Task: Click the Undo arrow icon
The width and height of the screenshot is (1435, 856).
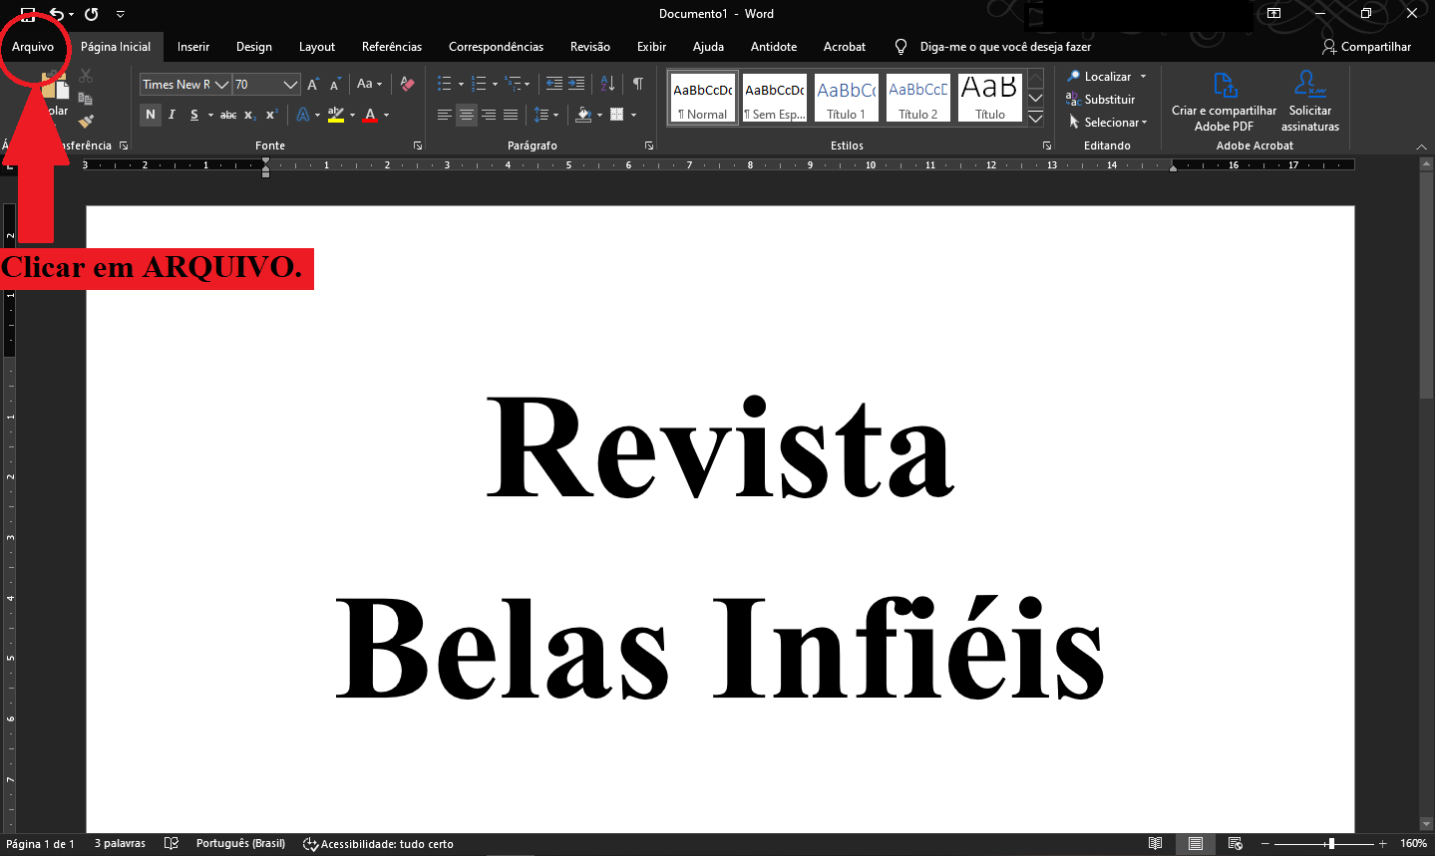Action: tap(57, 14)
